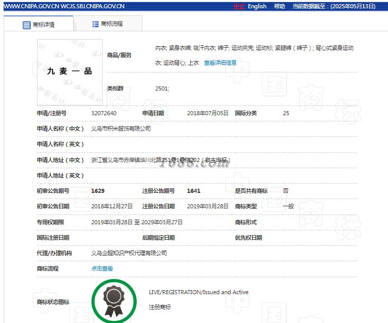Select similar group code 2501;
This screenshot has width=388, height=323.
162,88
